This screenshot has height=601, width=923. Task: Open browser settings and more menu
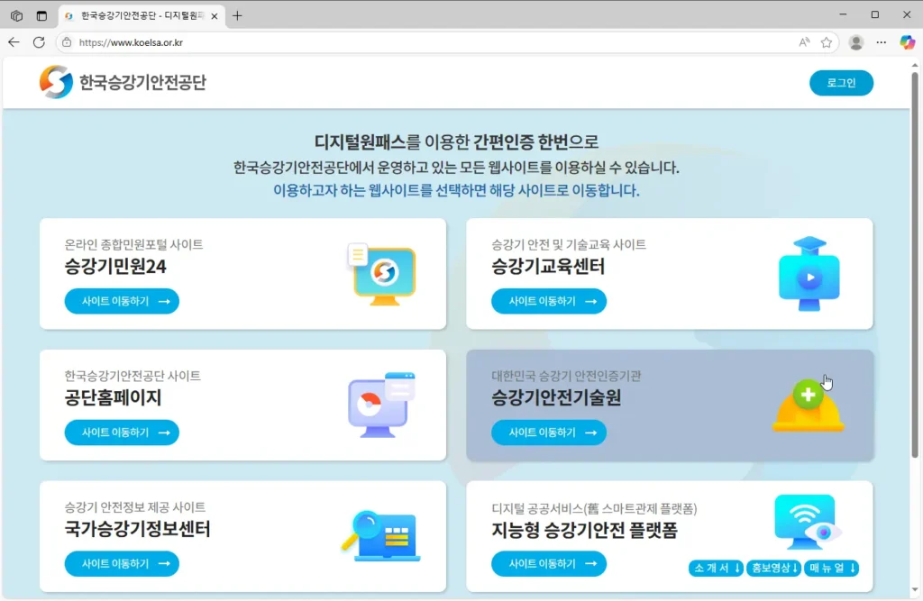coord(882,42)
